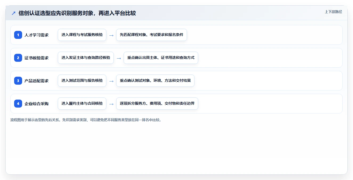
Task: Click the 先匹配课程对象、考试要求和报名条件 box
Action: pos(152,35)
